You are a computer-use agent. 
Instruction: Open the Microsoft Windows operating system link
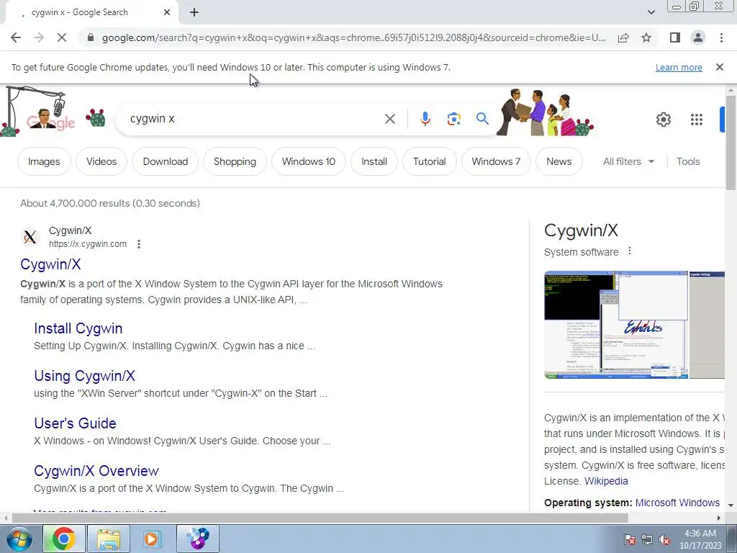pos(677,503)
